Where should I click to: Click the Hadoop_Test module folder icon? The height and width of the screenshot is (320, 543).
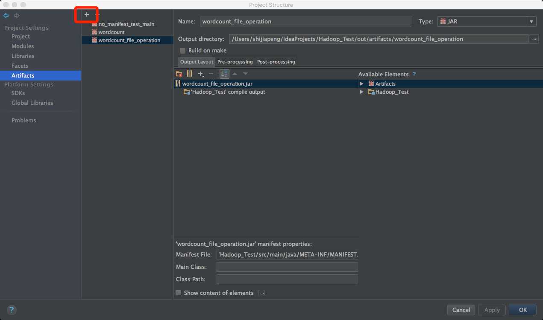point(372,92)
